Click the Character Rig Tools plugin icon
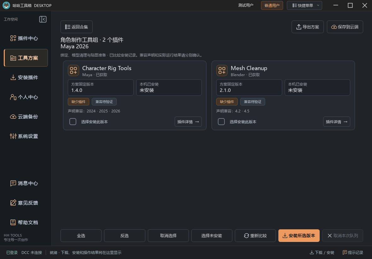 pyautogui.click(x=73, y=70)
